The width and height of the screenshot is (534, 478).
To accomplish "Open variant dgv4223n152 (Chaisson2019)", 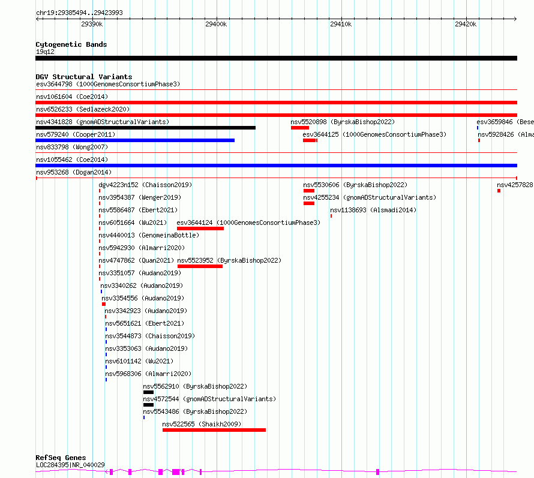I will pos(145,185).
